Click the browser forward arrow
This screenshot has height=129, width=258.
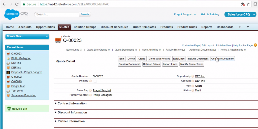[11, 4]
